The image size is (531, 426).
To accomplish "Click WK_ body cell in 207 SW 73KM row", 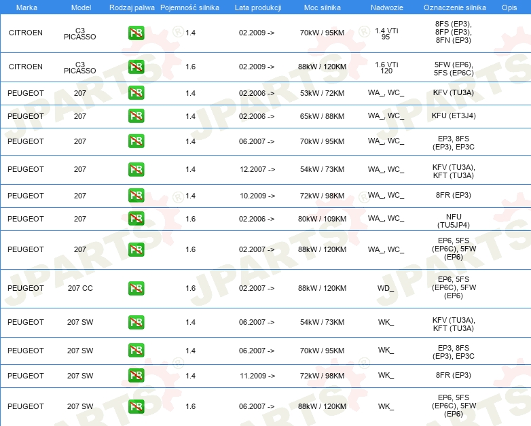I will click(386, 322).
